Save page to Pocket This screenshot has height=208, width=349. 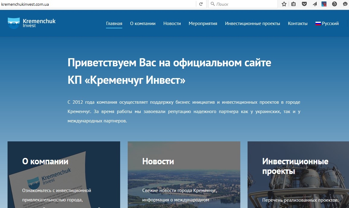(304, 4)
